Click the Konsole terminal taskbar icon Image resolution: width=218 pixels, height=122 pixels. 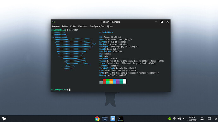coord(121,119)
